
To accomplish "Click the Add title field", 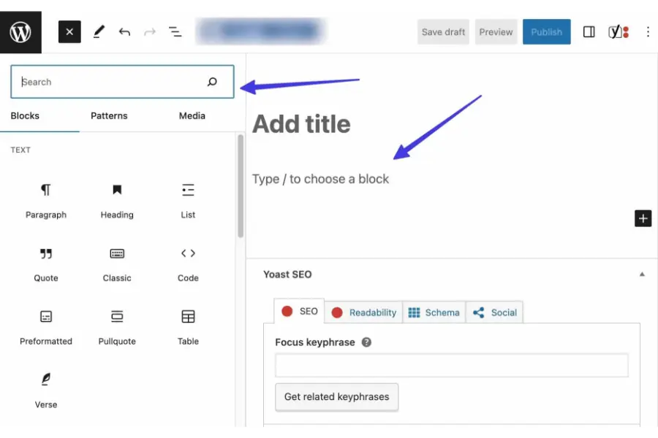I will click(x=301, y=124).
